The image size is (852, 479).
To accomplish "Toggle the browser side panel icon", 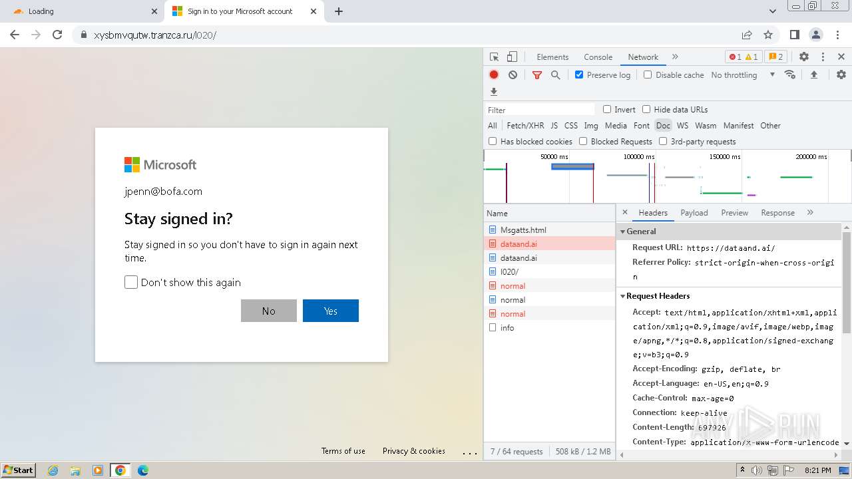I will (794, 35).
